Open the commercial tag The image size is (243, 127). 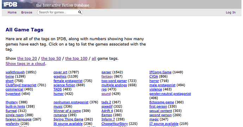tap(14, 89)
